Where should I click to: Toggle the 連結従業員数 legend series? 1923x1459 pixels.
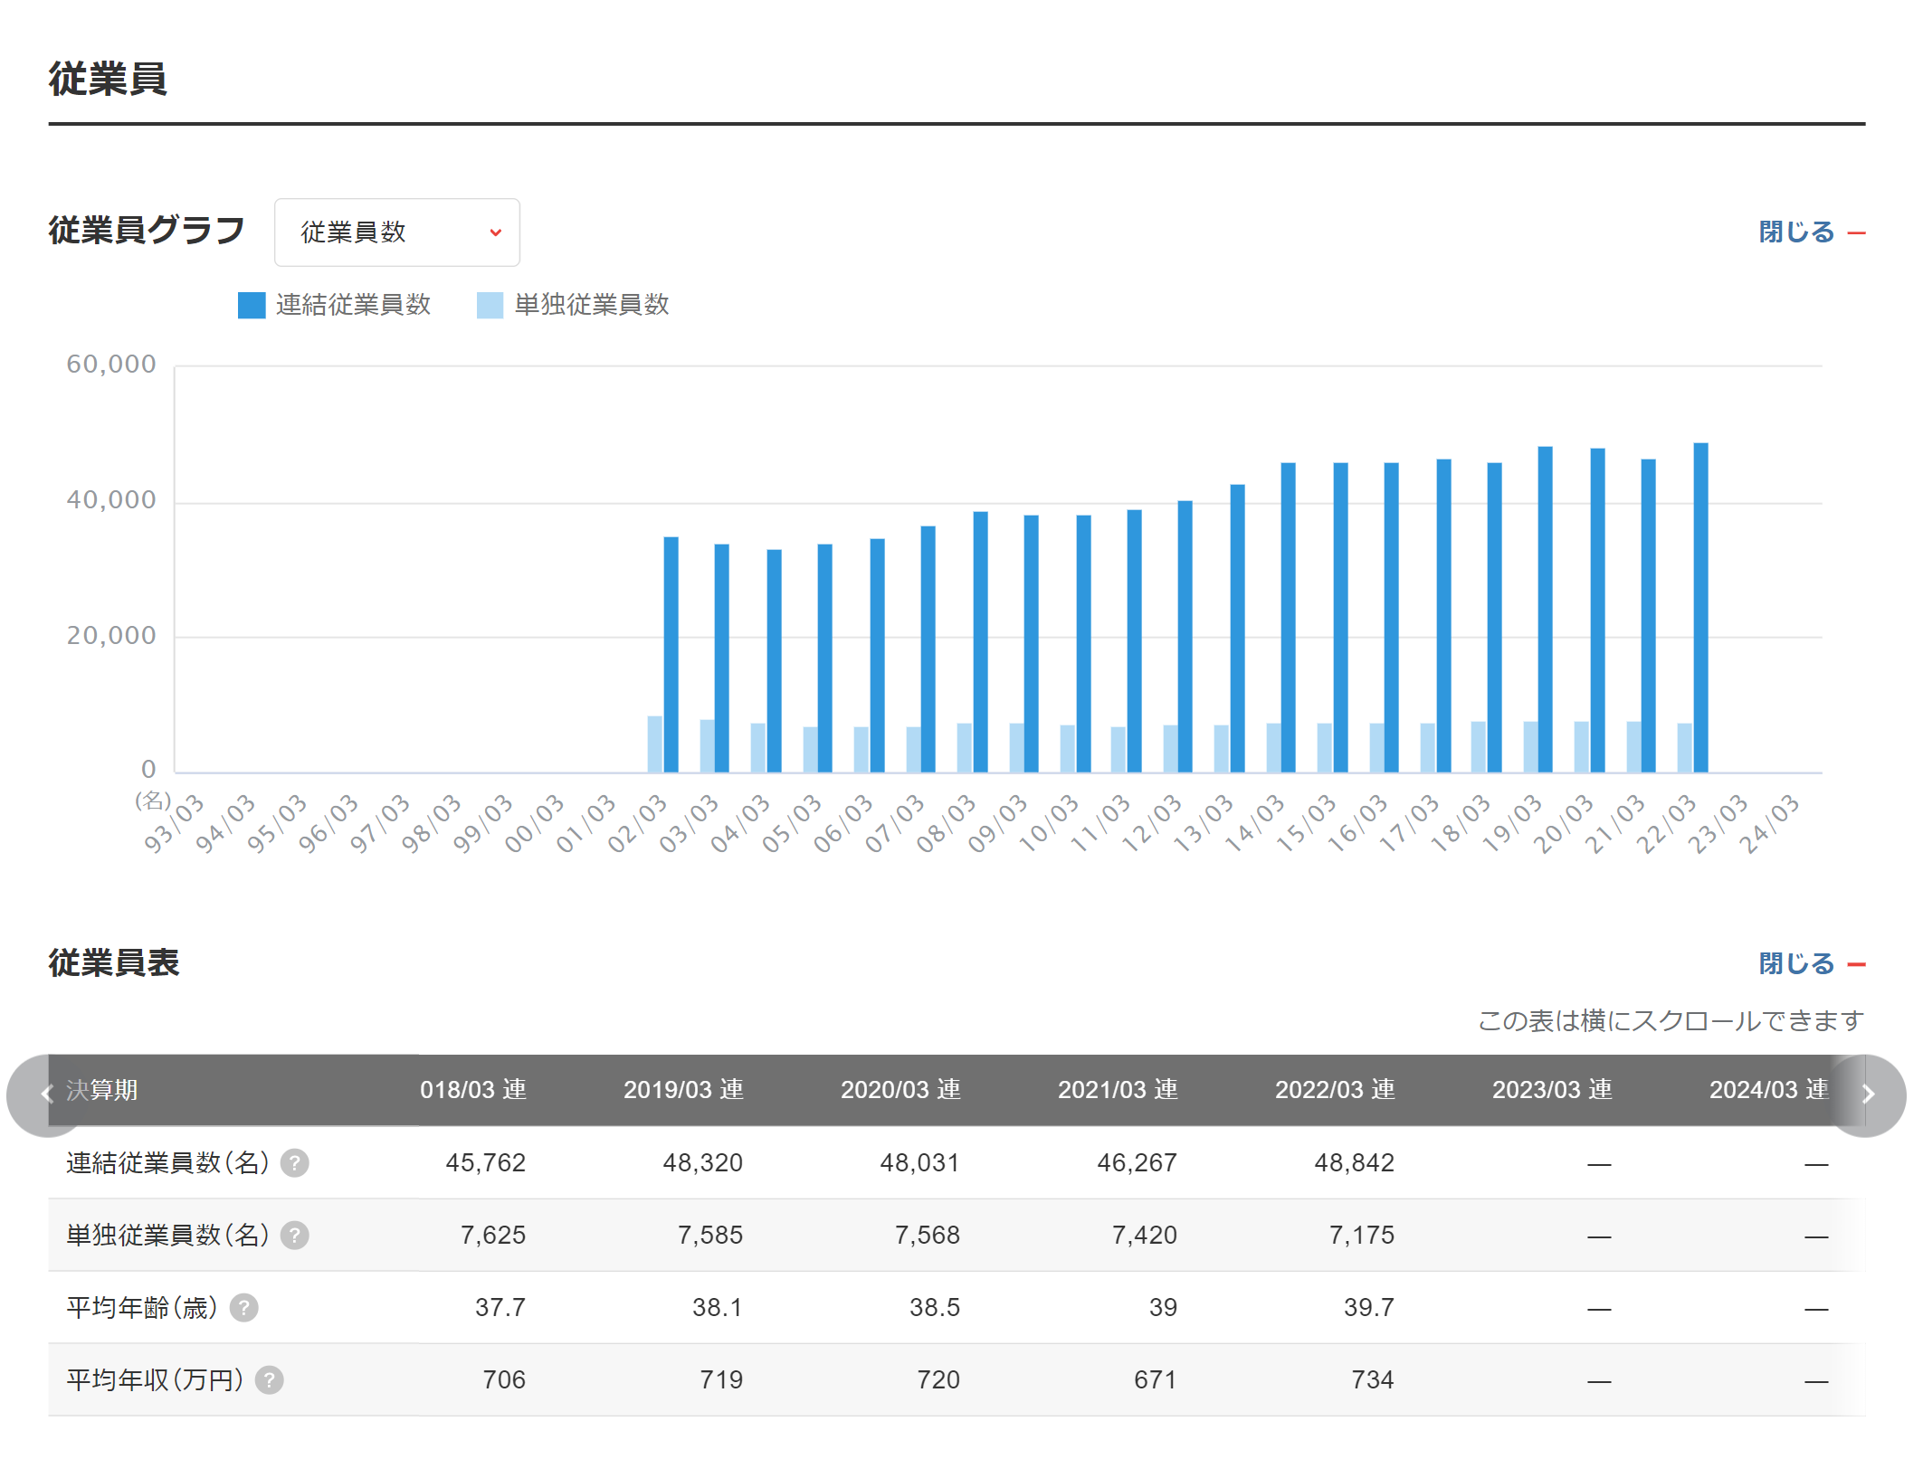pyautogui.click(x=334, y=305)
